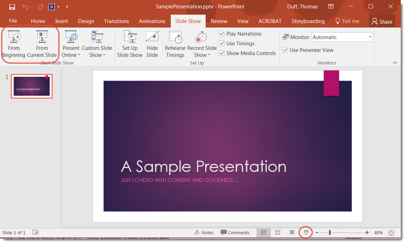Click the Redo/Repeat icon
The height and width of the screenshot is (244, 406).
point(40,7)
